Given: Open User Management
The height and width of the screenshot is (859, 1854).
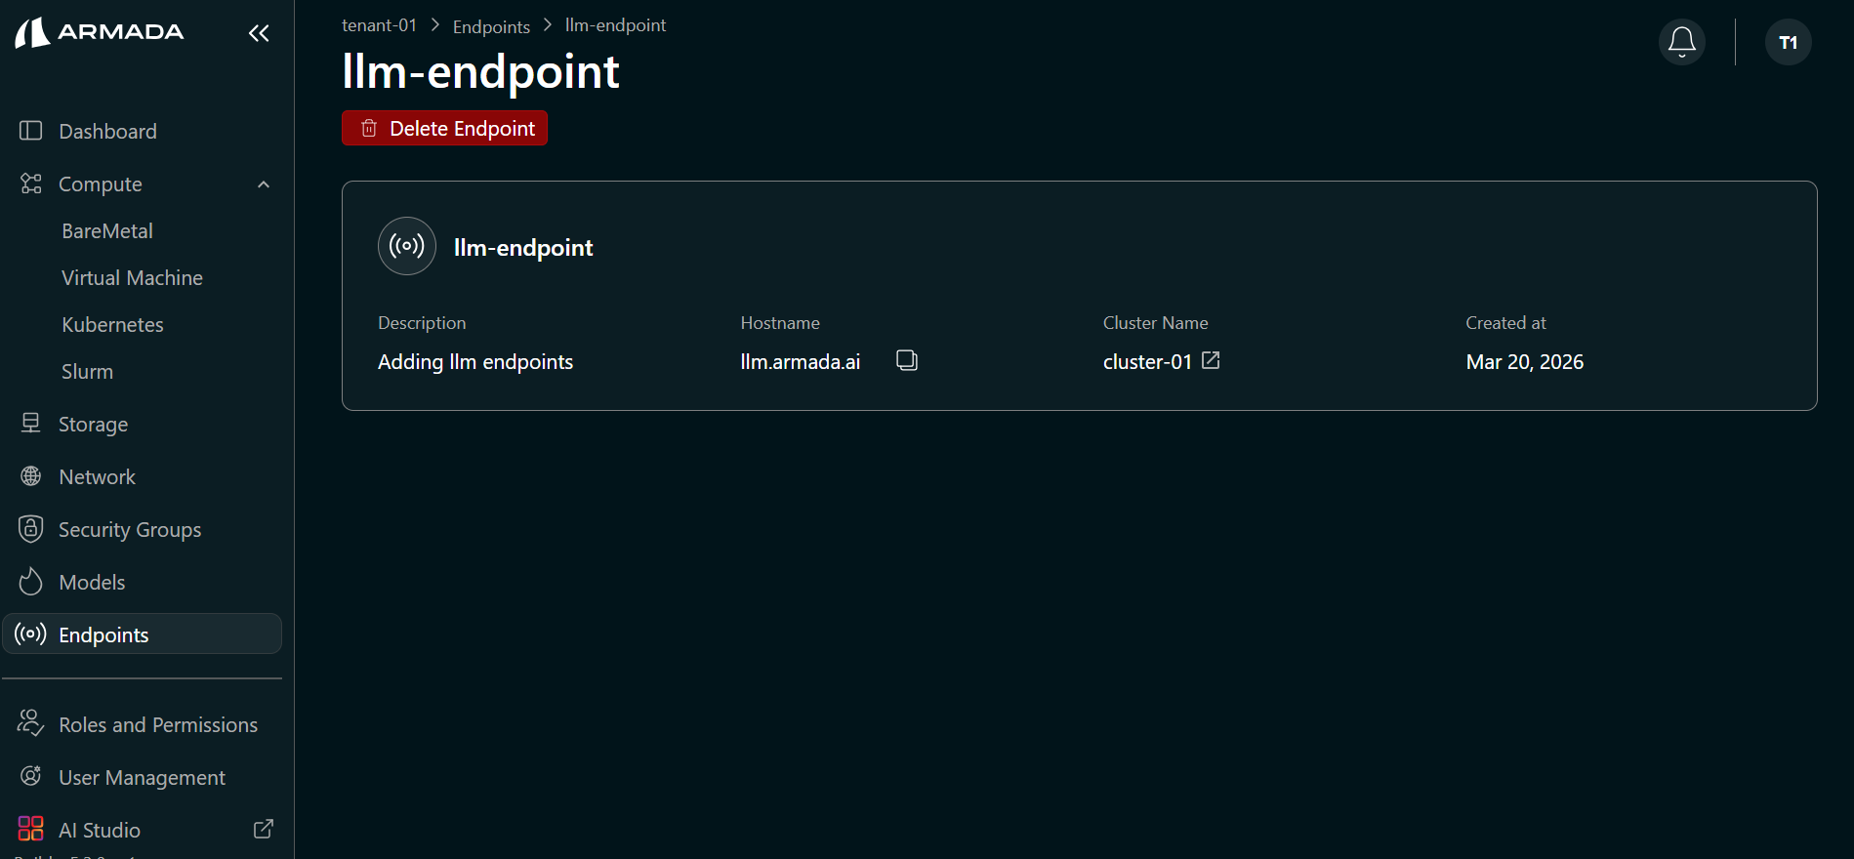Looking at the screenshot, I should point(143,777).
